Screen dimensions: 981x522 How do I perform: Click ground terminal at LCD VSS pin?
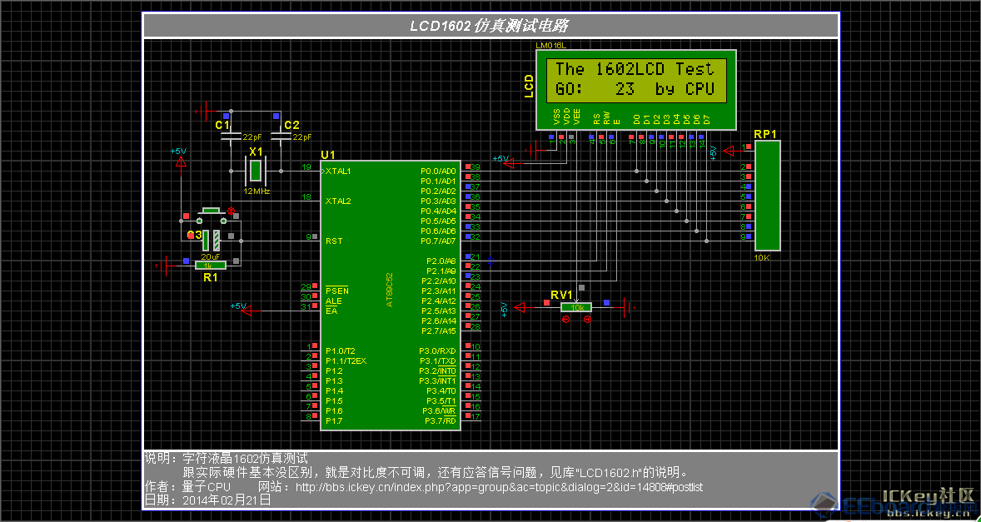tap(535, 151)
